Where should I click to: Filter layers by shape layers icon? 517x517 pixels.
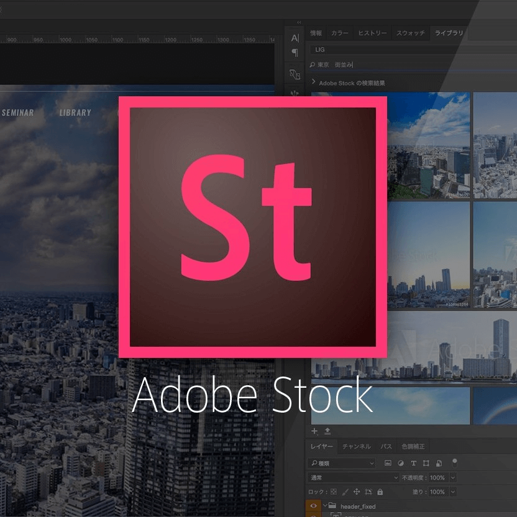click(x=426, y=464)
